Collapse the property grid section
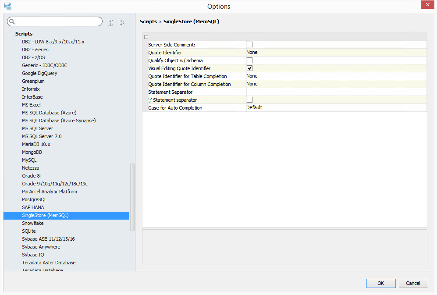The width and height of the screenshot is (437, 295). 146,37
